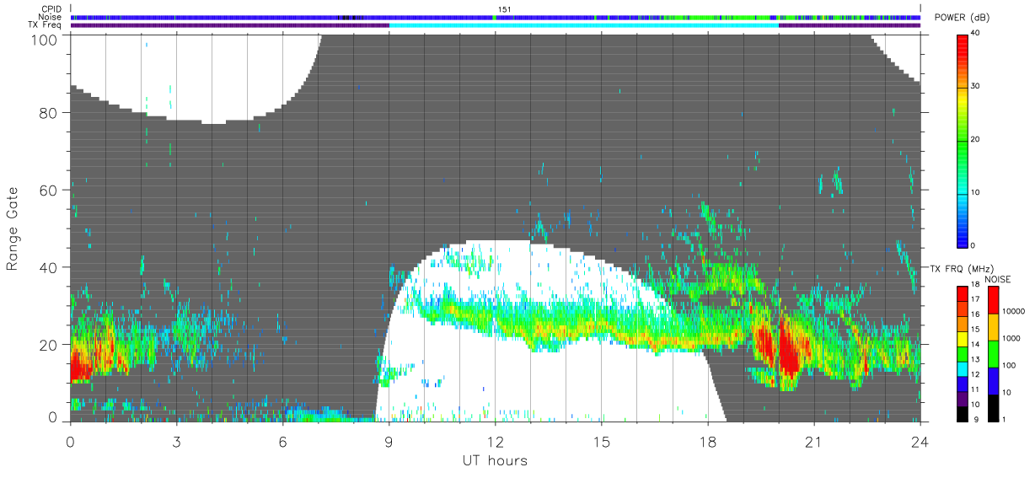Image resolution: width=1035 pixels, height=478 pixels.
Task: Click the NOISE legend title
Action: 998,279
